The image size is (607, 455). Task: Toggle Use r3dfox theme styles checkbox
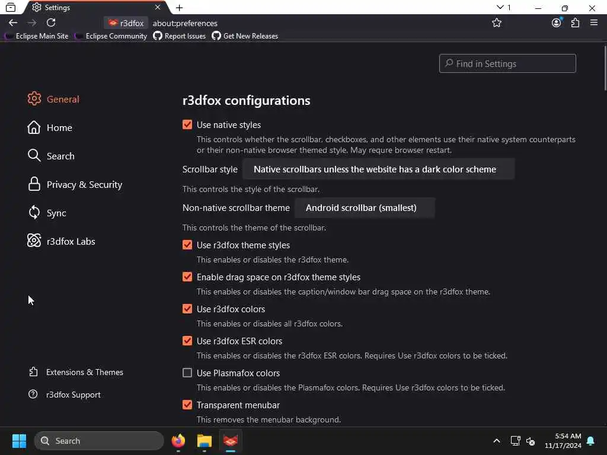click(187, 245)
